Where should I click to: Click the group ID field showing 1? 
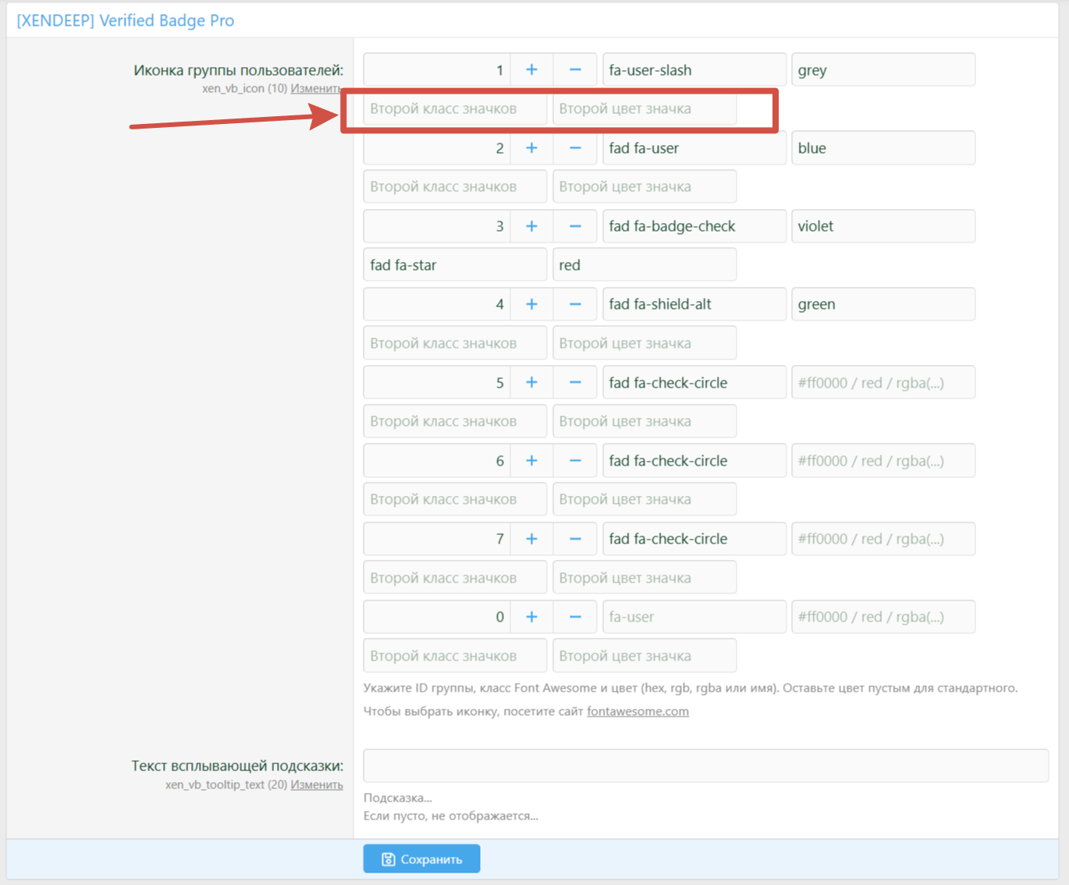(x=437, y=70)
